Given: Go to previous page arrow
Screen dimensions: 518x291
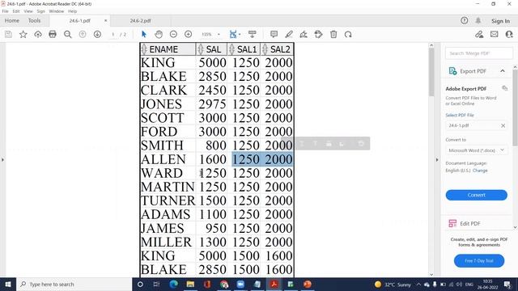Looking at the screenshot, I should click(x=83, y=34).
